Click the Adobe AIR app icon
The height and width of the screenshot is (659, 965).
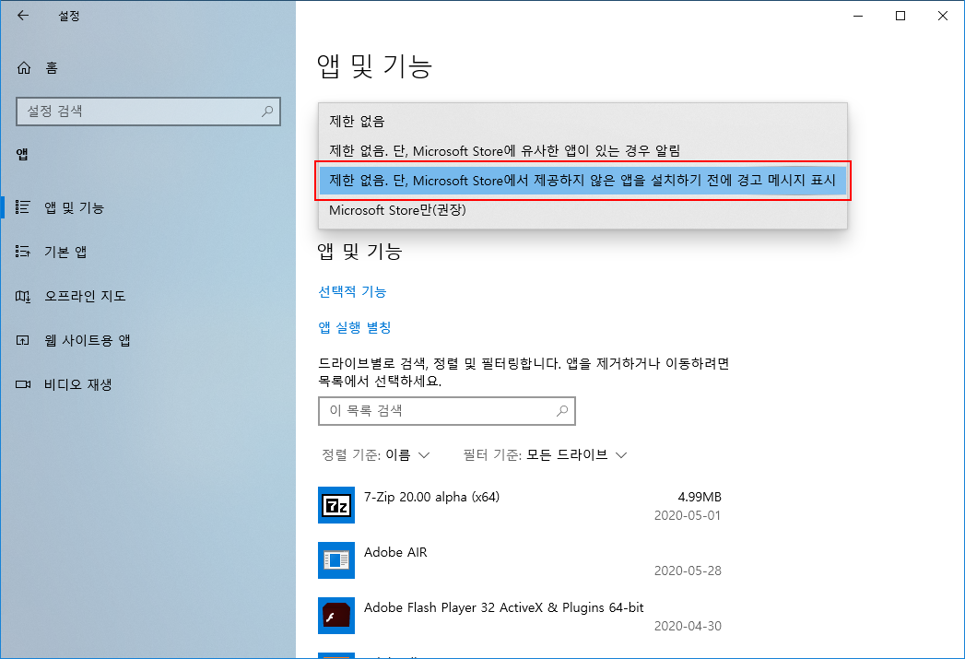coord(336,560)
